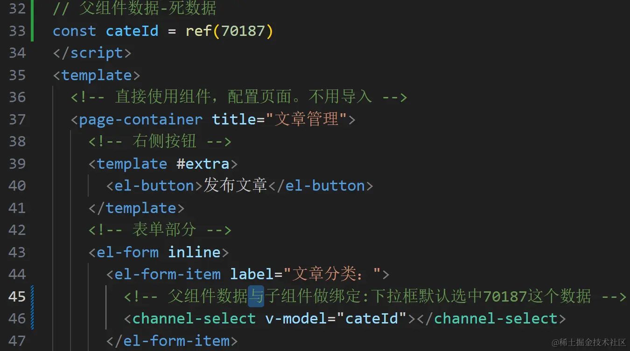Click the #extra slot name

[203, 164]
